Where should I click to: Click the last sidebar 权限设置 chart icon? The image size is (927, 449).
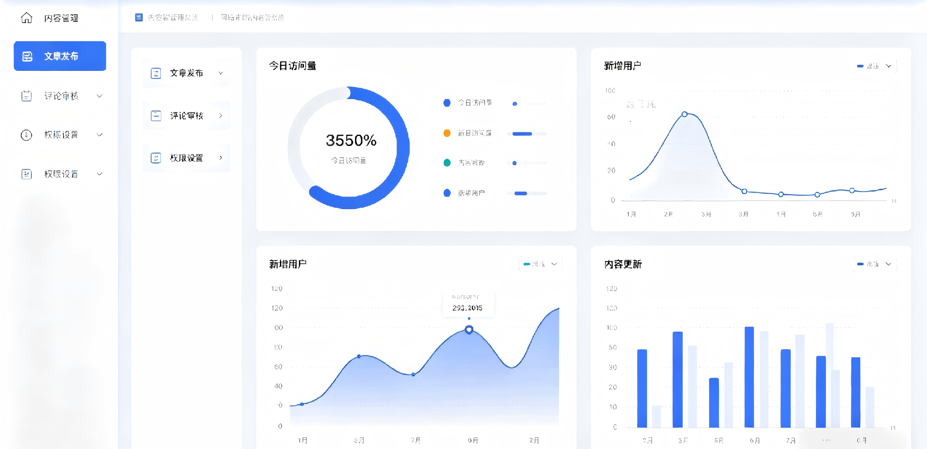[26, 174]
